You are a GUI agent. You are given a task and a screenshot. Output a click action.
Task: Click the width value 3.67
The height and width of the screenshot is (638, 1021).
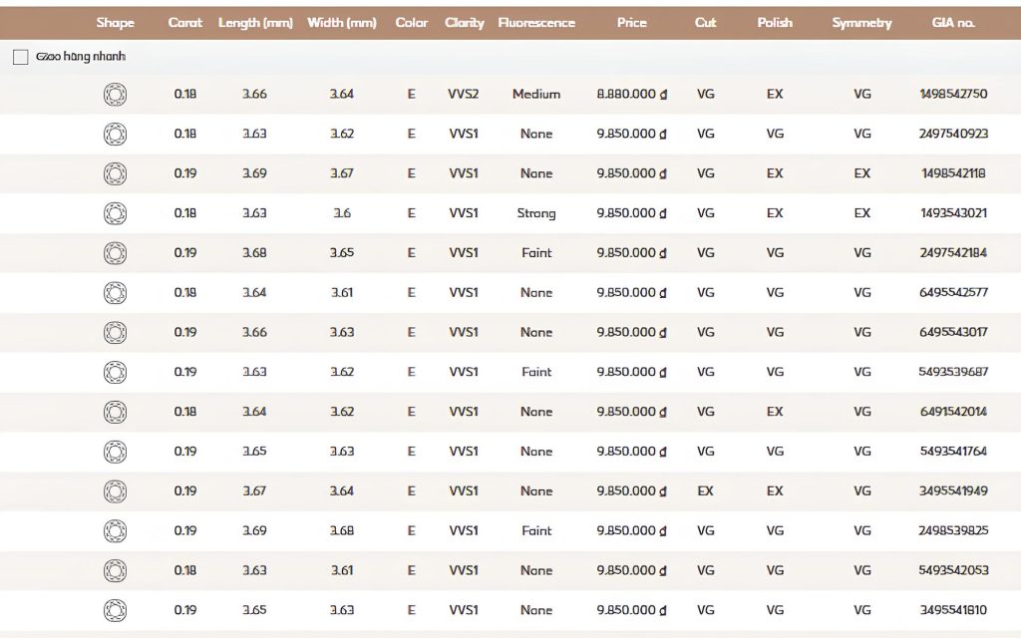pos(342,173)
